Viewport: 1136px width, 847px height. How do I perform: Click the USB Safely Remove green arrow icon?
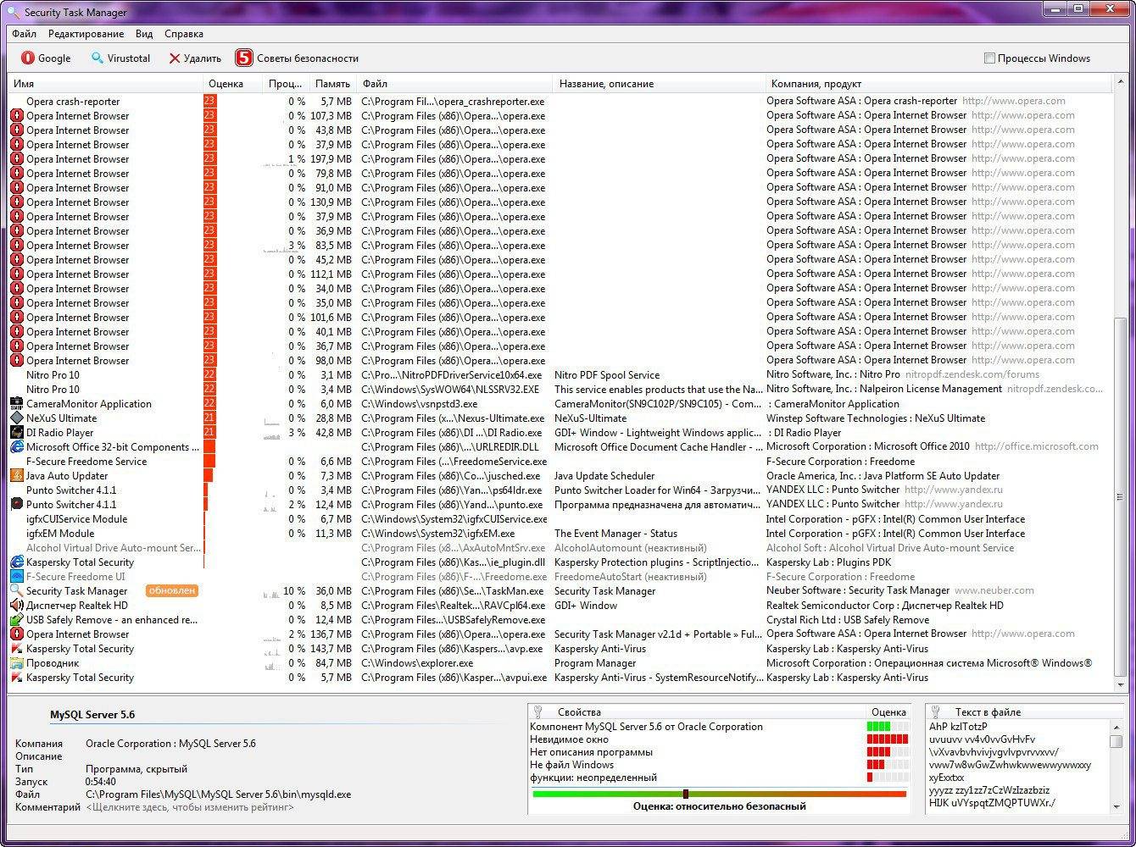[16, 620]
